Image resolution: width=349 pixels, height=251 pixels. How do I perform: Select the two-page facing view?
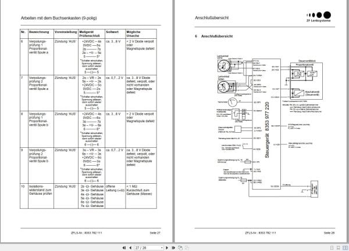coord(345,248)
